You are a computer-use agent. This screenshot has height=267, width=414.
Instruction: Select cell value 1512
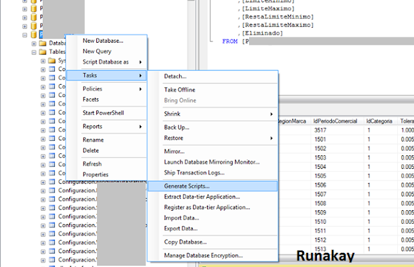320,240
